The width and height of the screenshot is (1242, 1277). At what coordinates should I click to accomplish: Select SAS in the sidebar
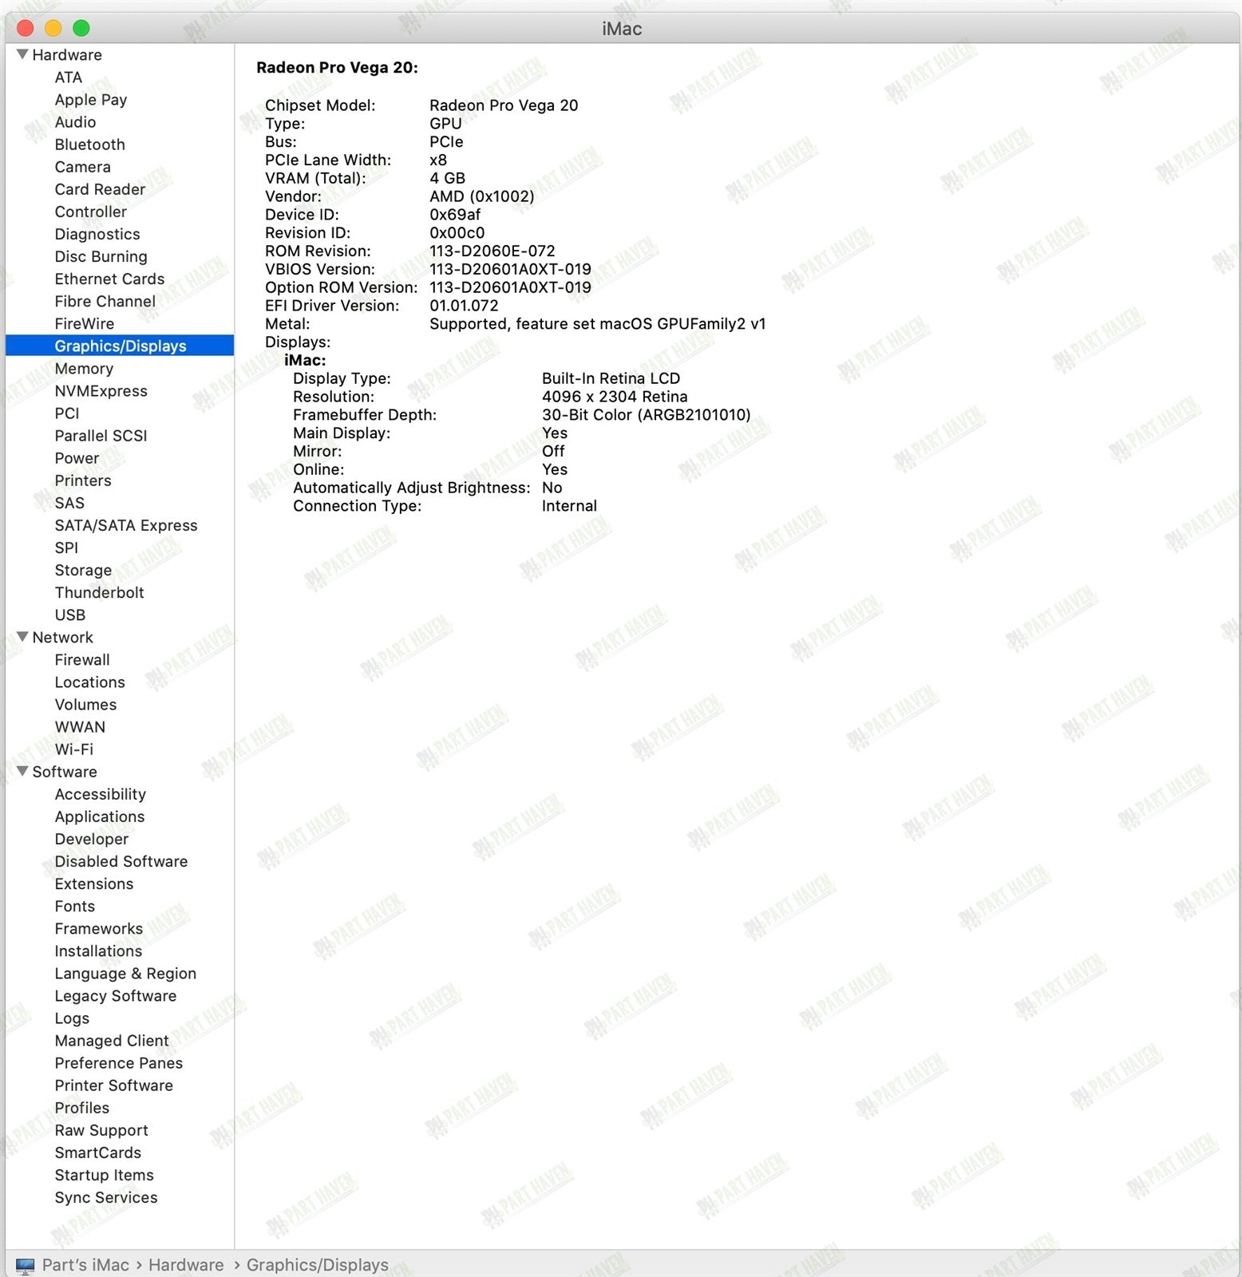pyautogui.click(x=69, y=503)
